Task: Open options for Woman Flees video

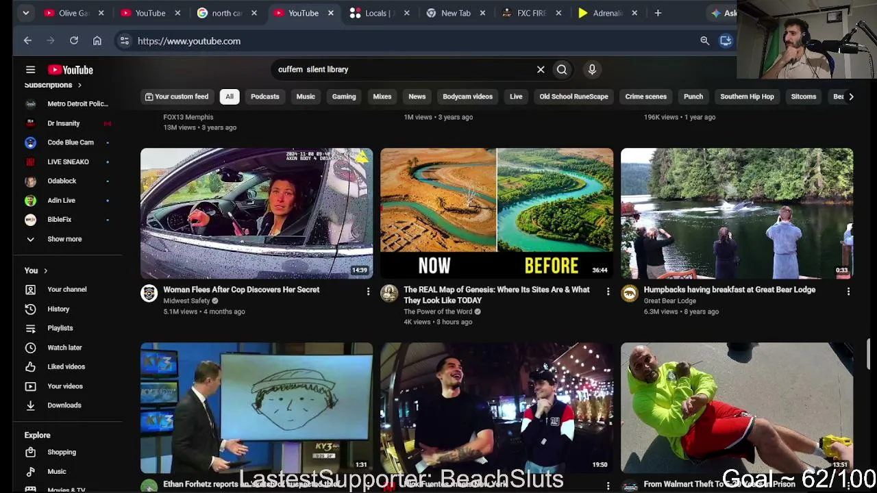Action: [x=368, y=292]
